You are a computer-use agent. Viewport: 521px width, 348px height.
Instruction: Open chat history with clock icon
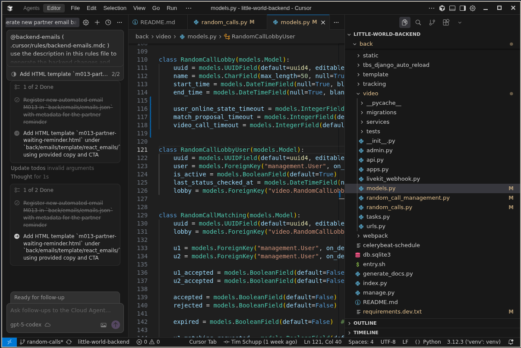[108, 22]
